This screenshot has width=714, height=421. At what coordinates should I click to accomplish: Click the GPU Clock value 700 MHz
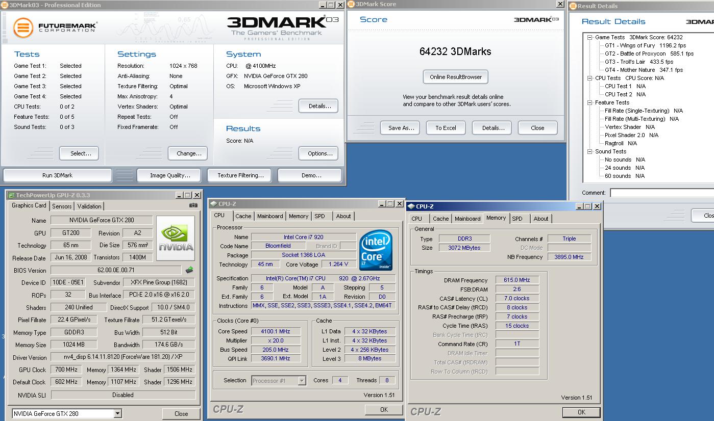(x=65, y=370)
